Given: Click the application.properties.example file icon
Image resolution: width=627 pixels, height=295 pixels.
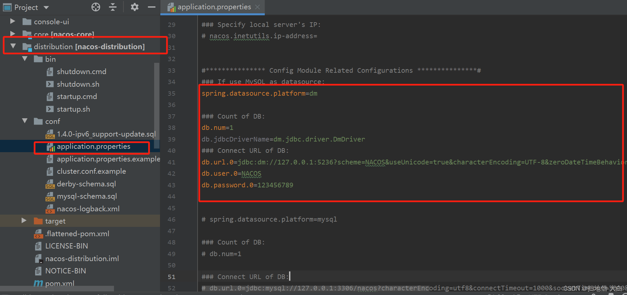Looking at the screenshot, I should (x=50, y=159).
